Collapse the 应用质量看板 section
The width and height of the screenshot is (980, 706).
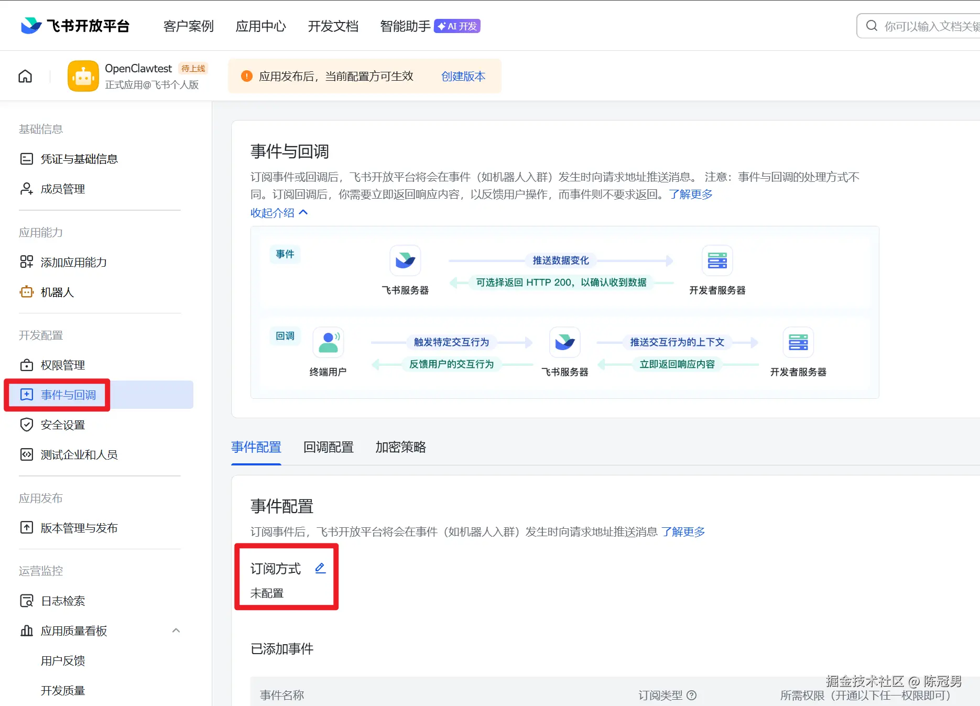(176, 631)
